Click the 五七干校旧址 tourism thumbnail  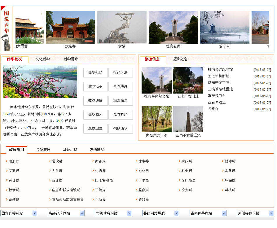tap(188, 80)
